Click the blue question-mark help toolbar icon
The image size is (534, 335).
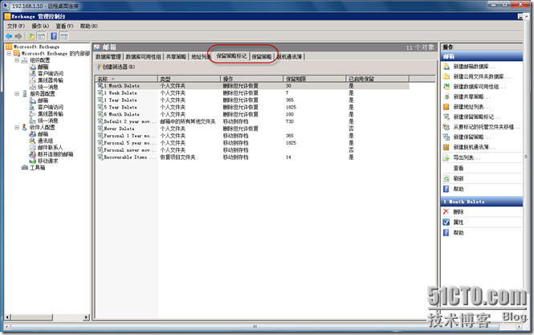point(54,36)
